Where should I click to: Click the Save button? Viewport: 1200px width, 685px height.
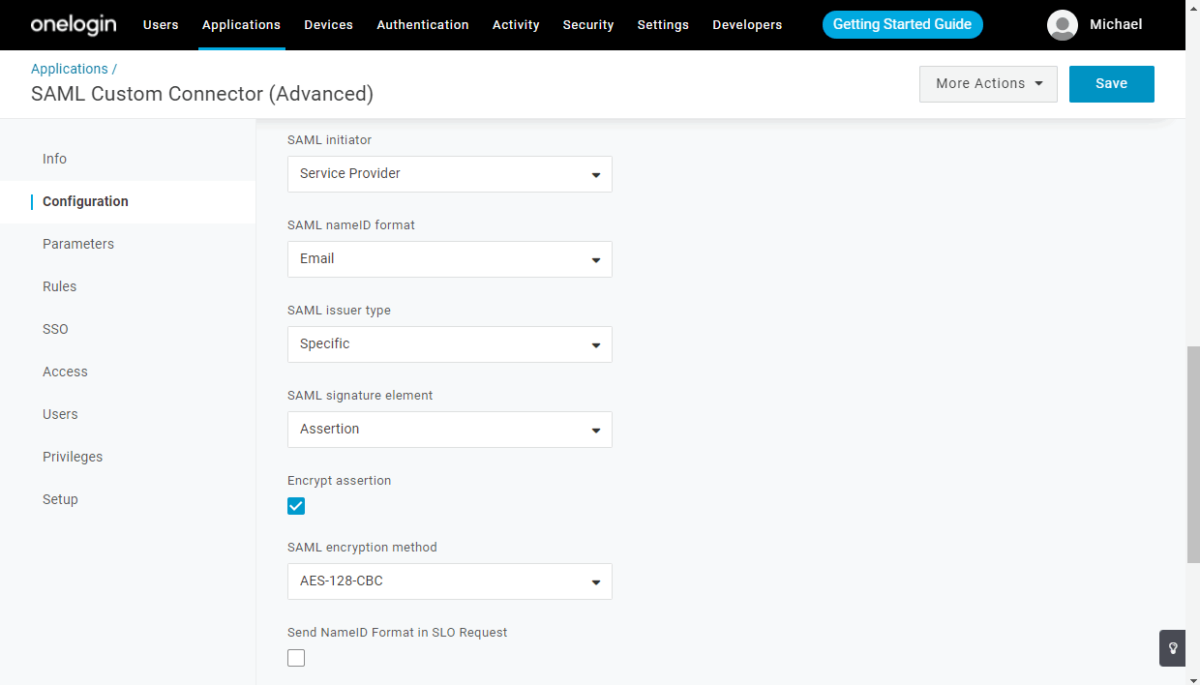tap(1111, 83)
